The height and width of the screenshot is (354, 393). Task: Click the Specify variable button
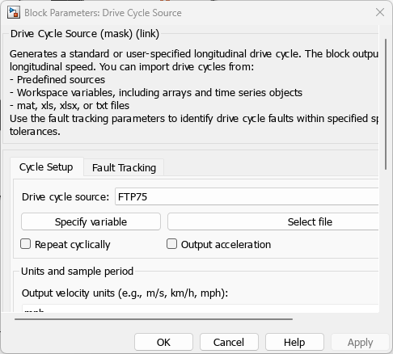(x=91, y=221)
